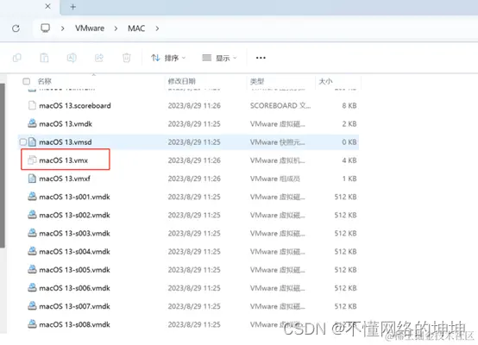Sort by 类型 column header

[x=257, y=81]
